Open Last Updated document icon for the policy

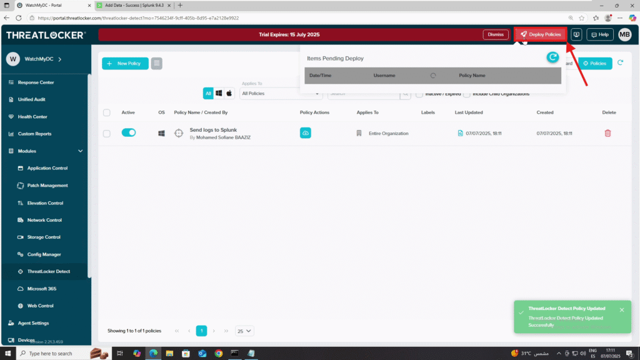tap(460, 133)
